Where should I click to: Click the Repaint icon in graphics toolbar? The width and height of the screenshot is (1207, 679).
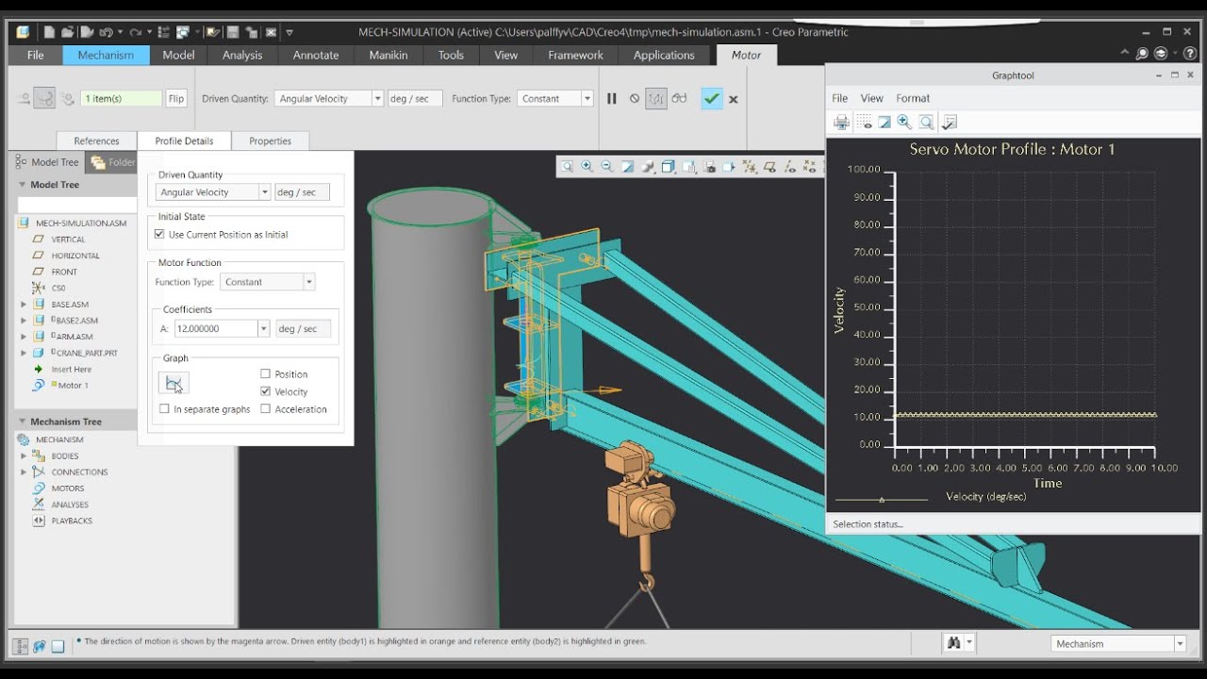[x=627, y=167]
